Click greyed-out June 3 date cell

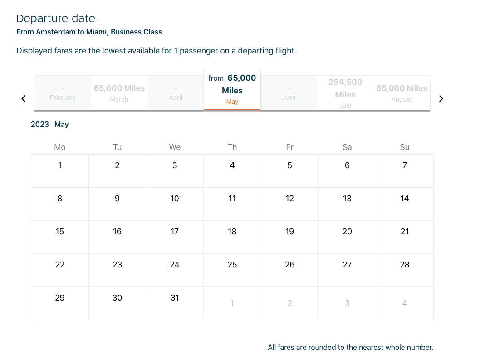[x=347, y=303]
